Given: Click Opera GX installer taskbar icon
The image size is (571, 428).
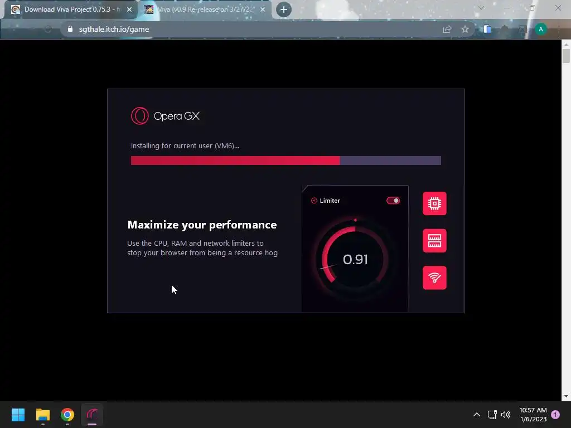Looking at the screenshot, I should 92,415.
